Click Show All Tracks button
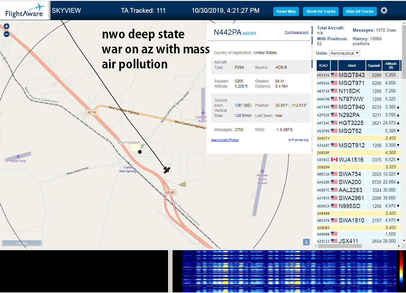The height and width of the screenshot is (293, 406). (x=321, y=12)
